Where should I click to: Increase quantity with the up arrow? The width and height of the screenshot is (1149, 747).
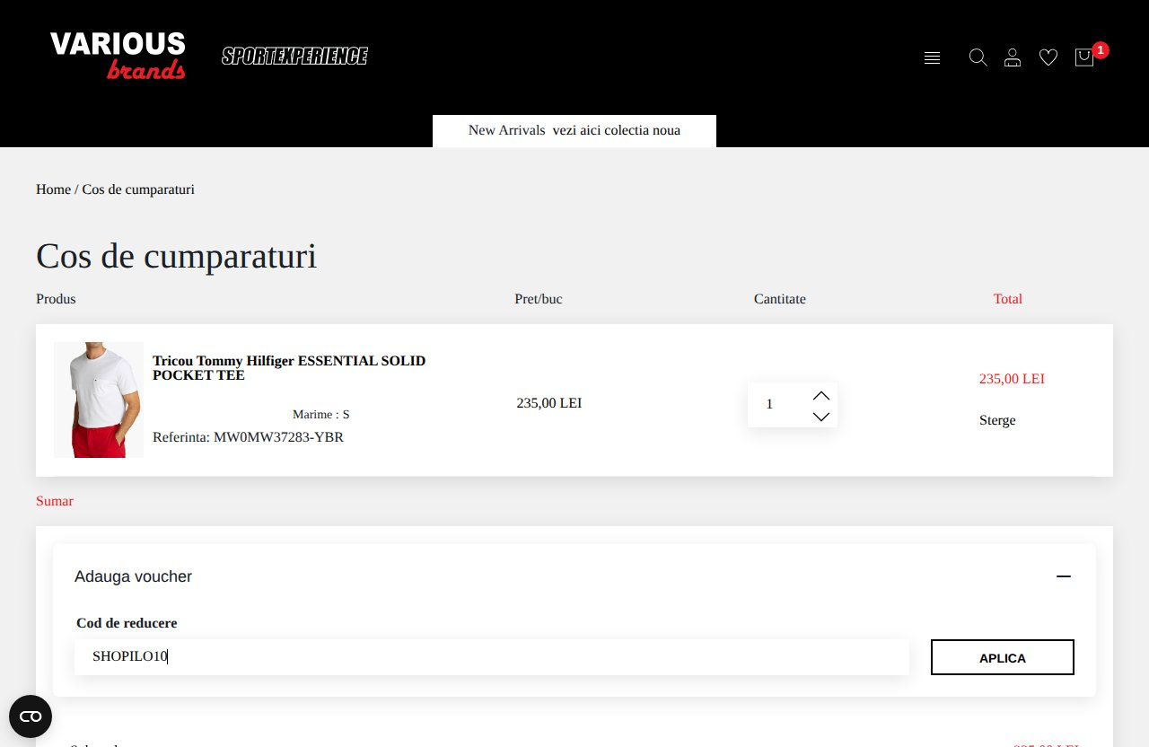tap(820, 395)
